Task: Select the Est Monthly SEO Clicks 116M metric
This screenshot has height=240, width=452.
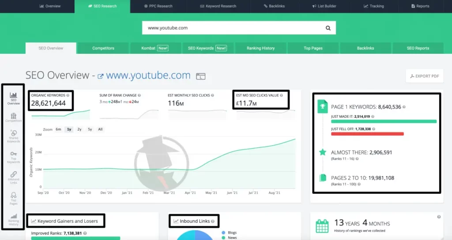Action: 176,103
